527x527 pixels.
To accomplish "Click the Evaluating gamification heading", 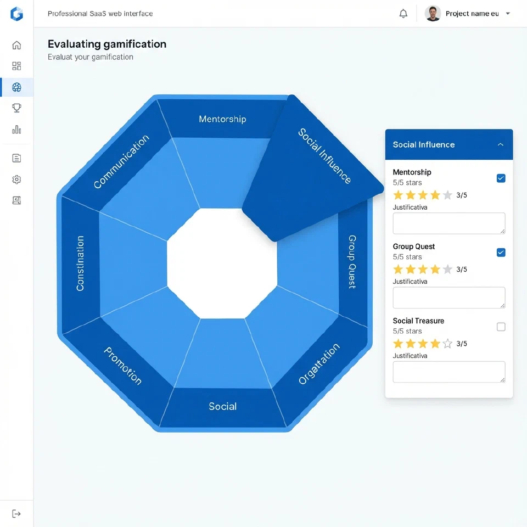I will coord(107,44).
